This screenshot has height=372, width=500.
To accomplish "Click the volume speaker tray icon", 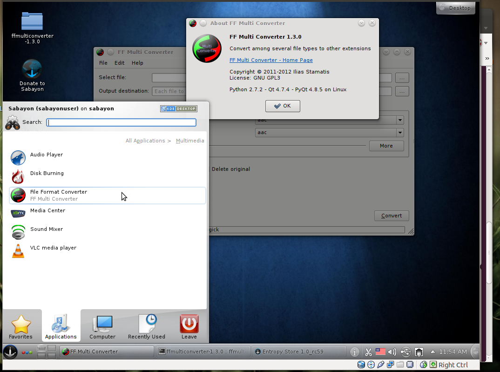I will click(x=392, y=352).
